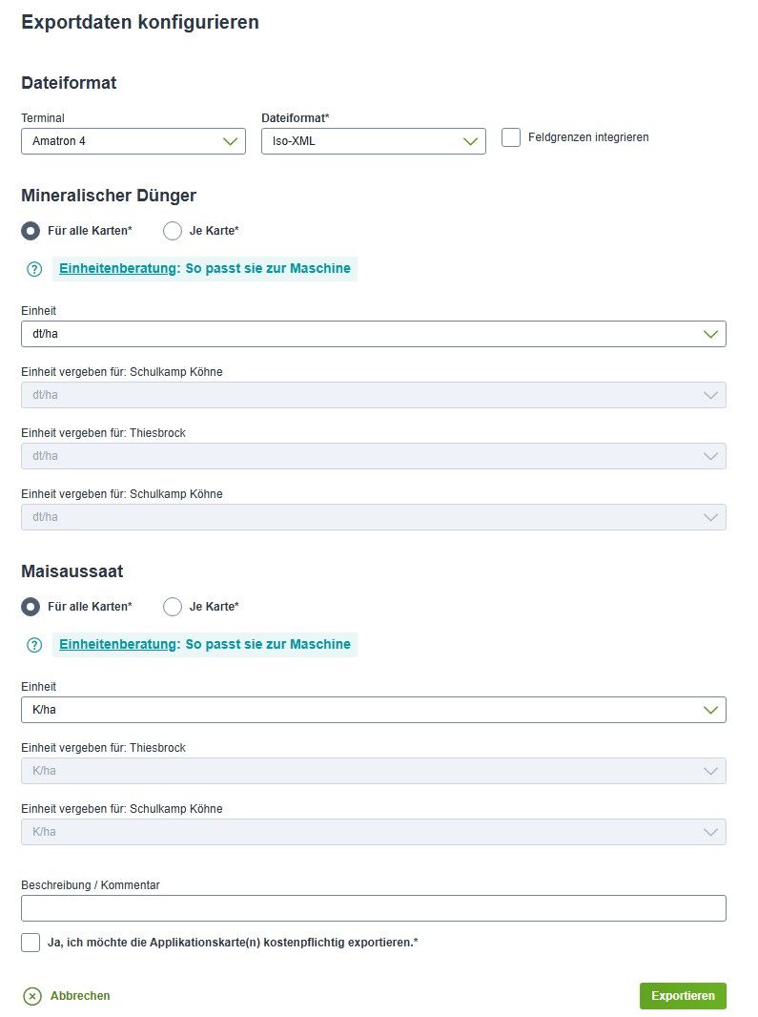Viewport: 758px width, 1017px height.
Task: Select Je Karte radio under Mineralischer Dünger
Action: coord(173,231)
